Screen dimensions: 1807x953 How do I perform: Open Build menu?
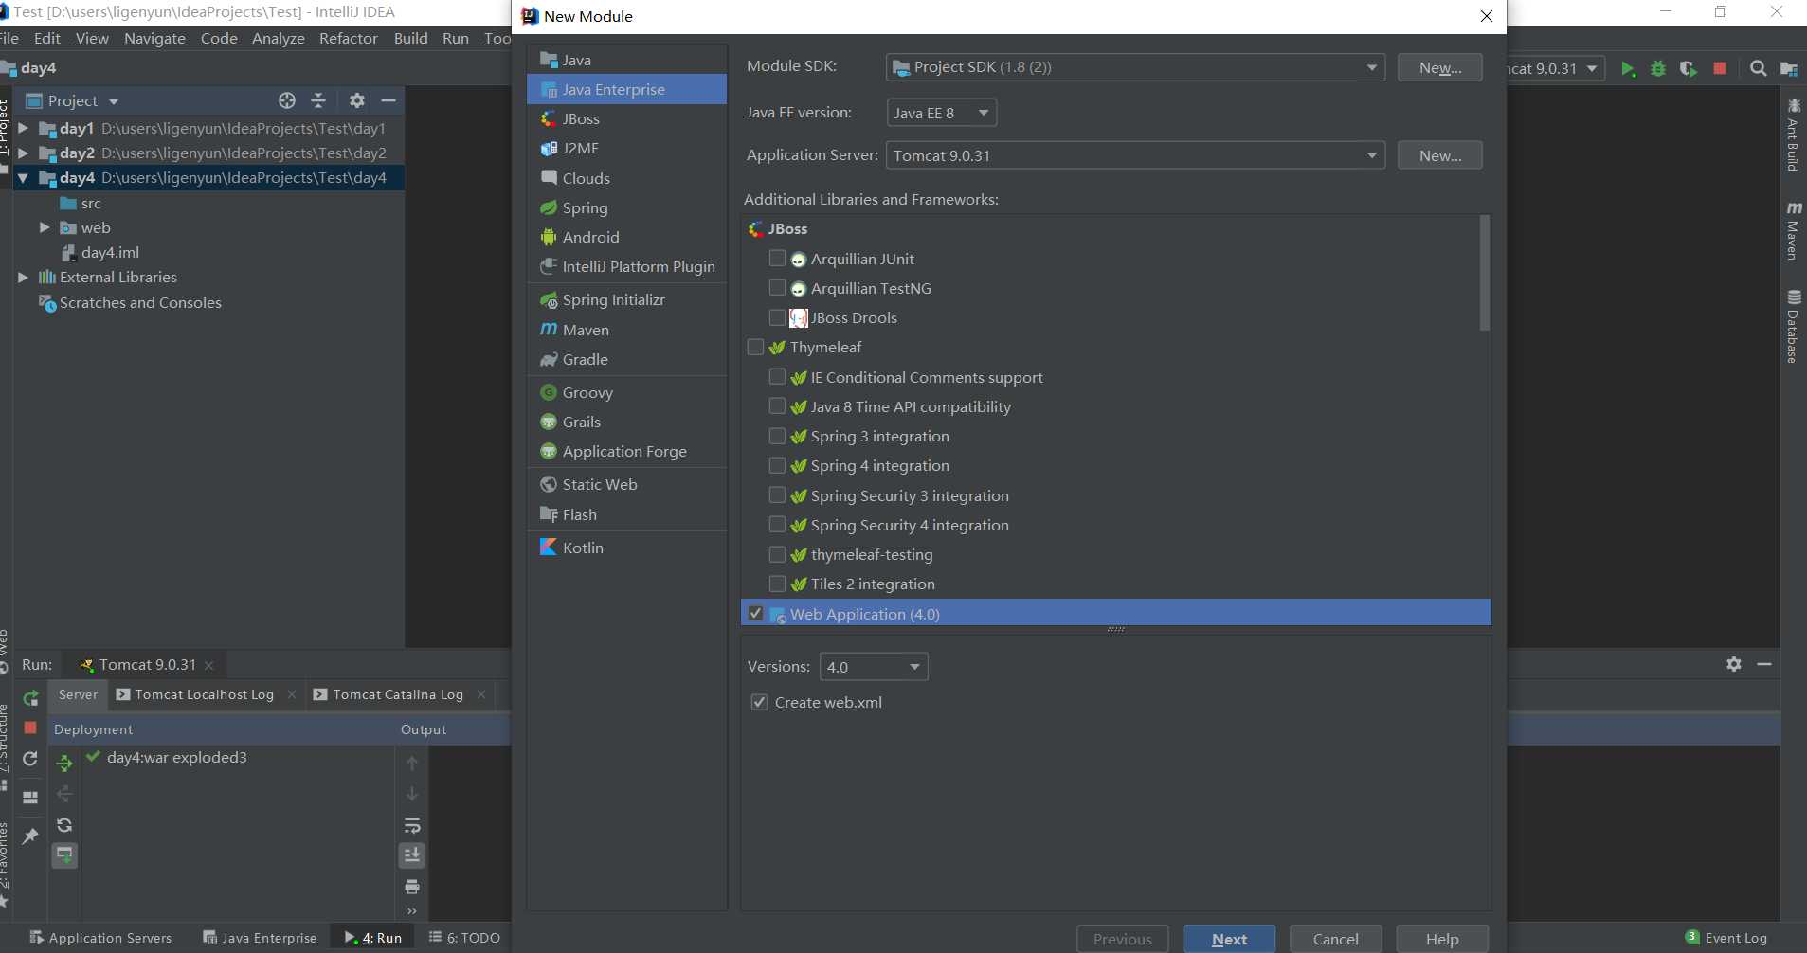410,38
